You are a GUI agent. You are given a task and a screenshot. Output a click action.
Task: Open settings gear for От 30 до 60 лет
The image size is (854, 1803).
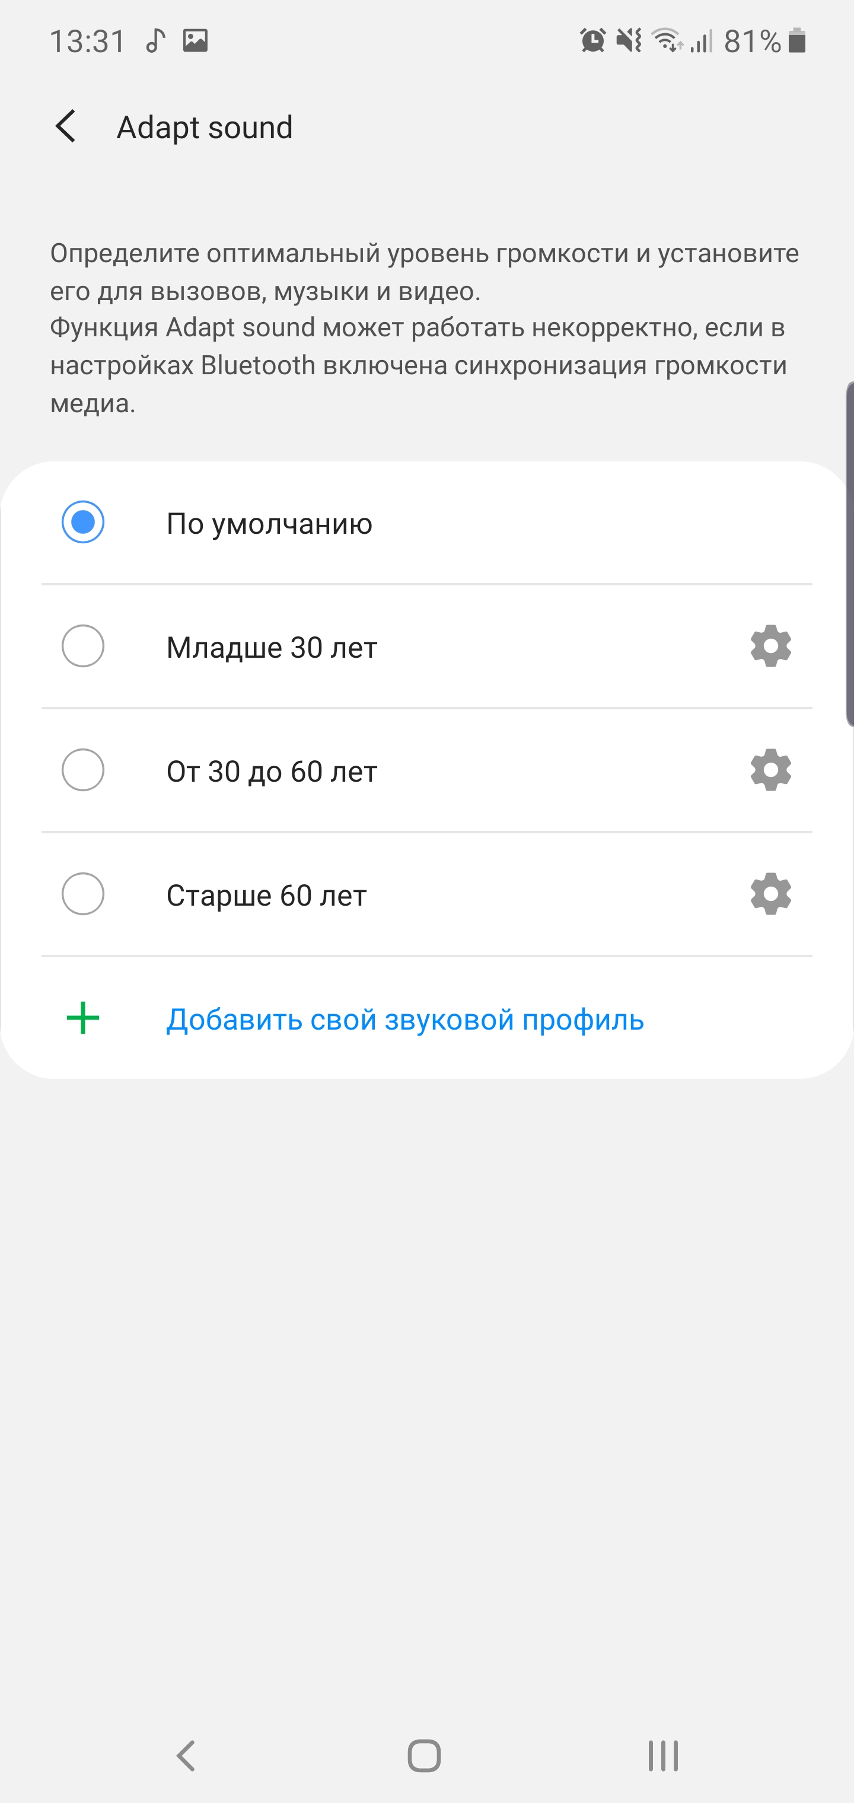pyautogui.click(x=770, y=770)
